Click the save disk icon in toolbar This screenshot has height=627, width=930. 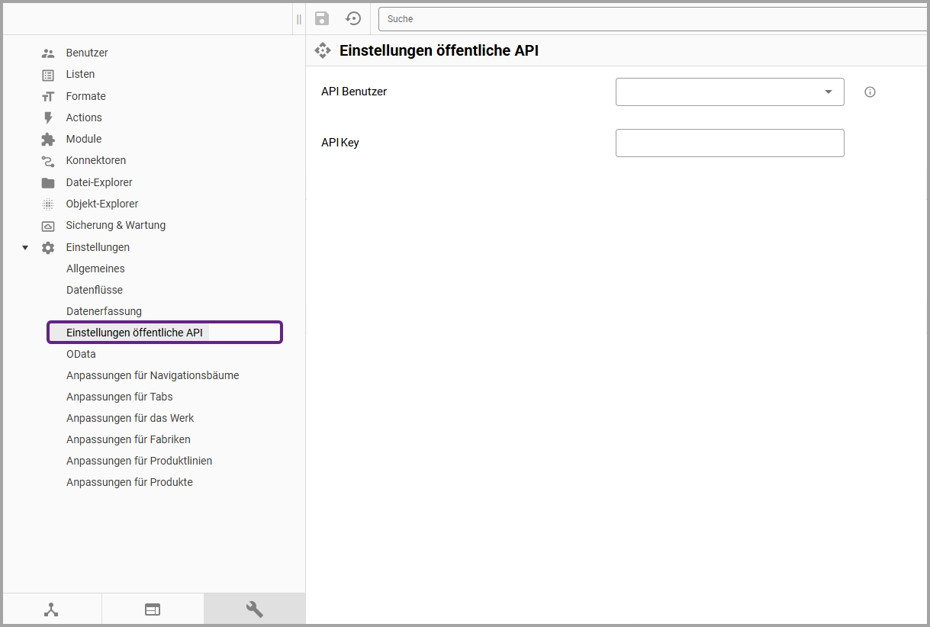(x=322, y=18)
